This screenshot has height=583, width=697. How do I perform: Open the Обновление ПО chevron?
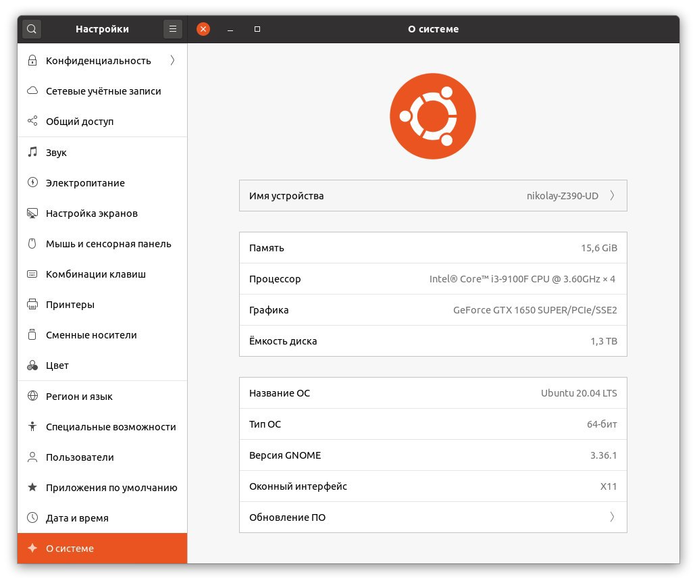click(x=612, y=517)
